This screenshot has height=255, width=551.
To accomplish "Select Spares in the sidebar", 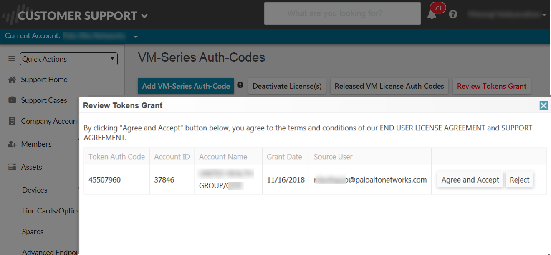I will click(33, 232).
